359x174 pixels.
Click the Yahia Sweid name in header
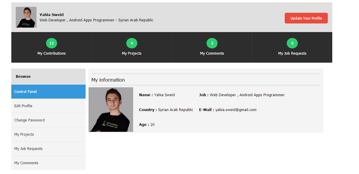point(51,15)
